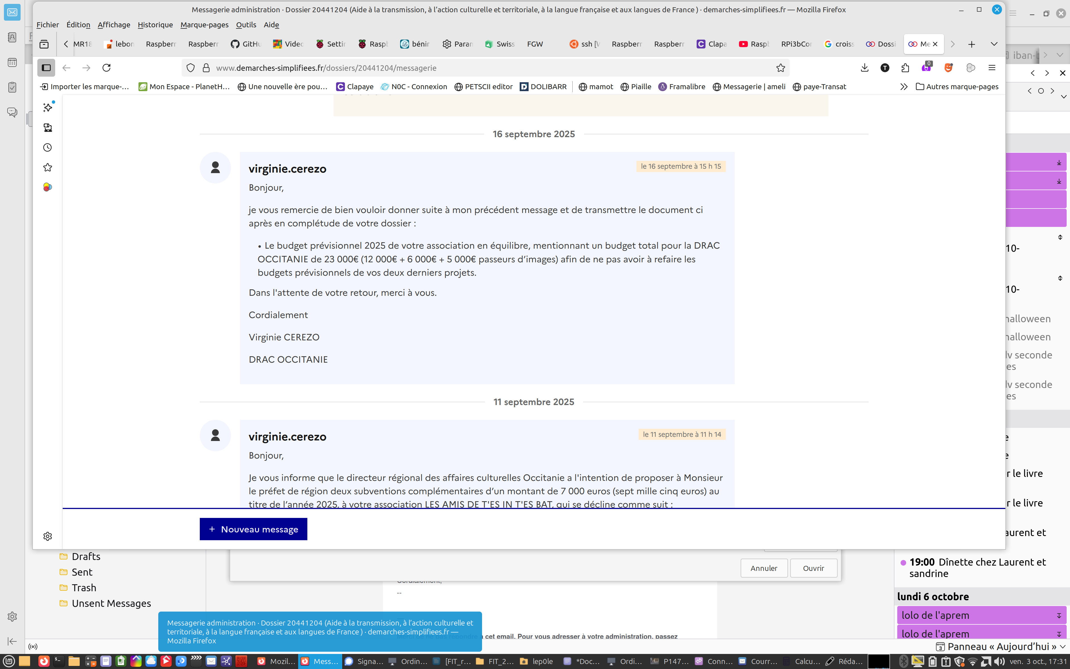This screenshot has width=1070, height=669.
Task: Show more bookmarks with the double chevron
Action: 904,87
